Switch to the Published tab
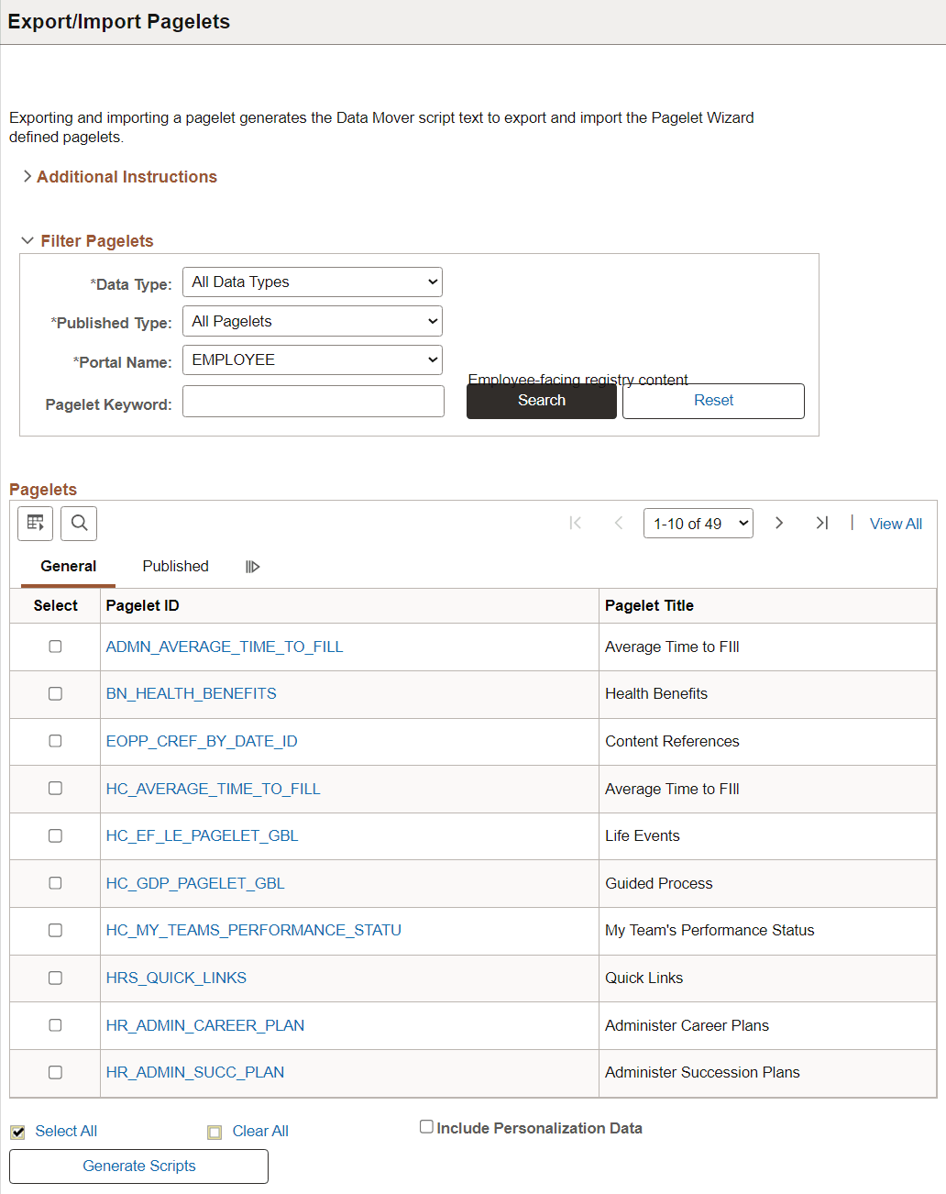This screenshot has width=946, height=1194. 175,566
